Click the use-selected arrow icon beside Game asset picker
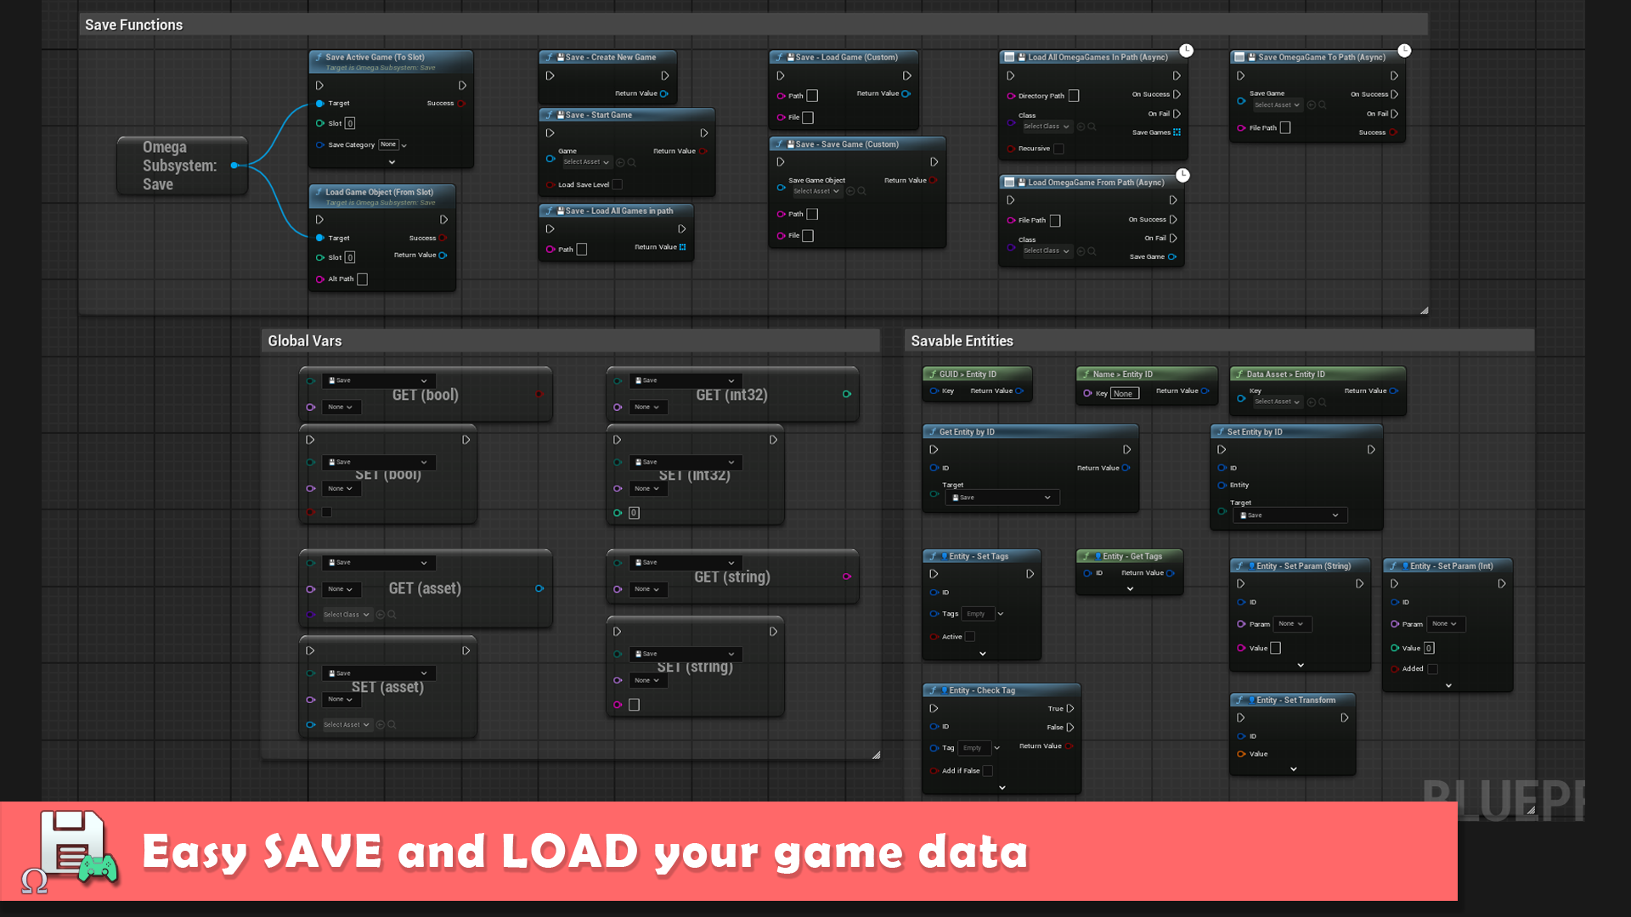Screen dimensions: 1631x917 (620, 162)
